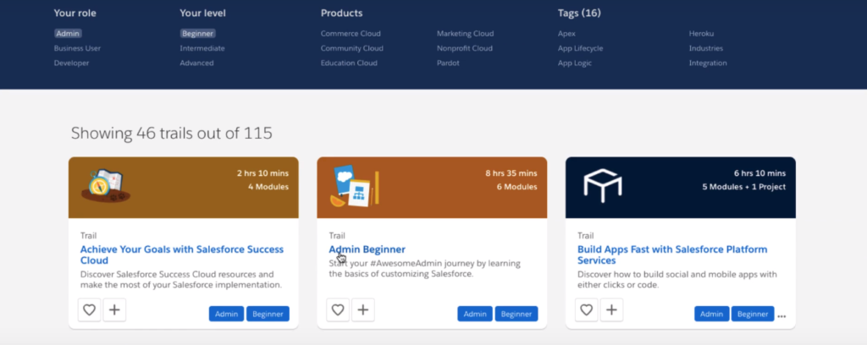Click the Platform Services cube icon image
Viewport: 867px width, 345px height.
[603, 183]
